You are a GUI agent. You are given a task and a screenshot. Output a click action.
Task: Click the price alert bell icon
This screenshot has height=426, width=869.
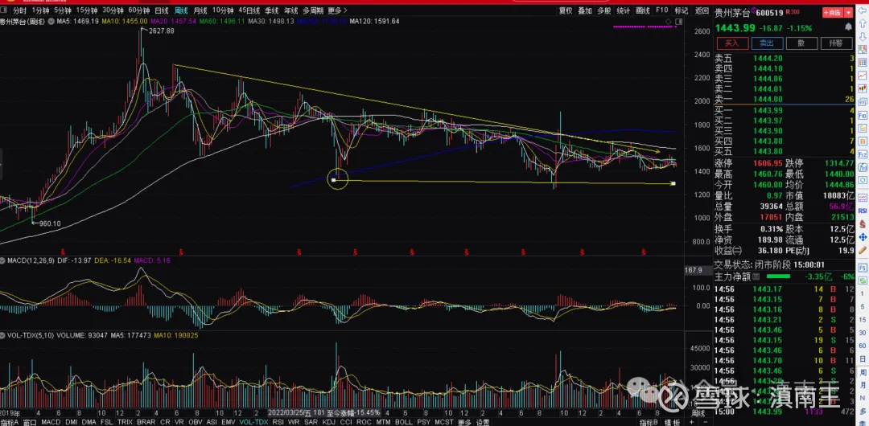849,27
